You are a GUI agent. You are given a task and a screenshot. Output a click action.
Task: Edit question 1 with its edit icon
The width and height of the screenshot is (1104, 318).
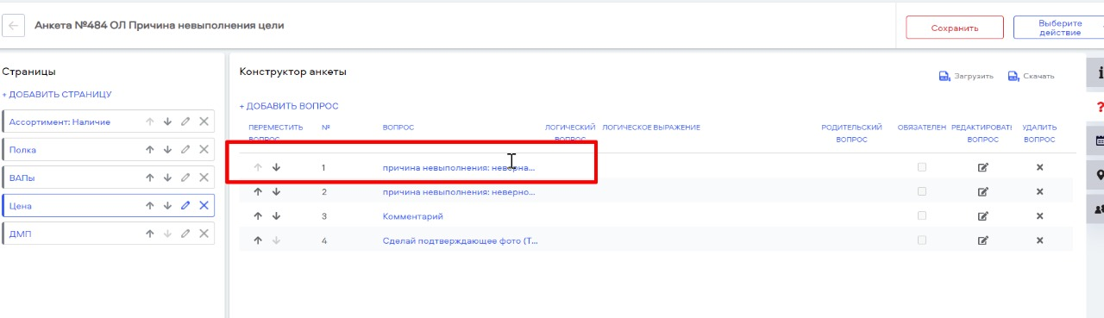pos(982,167)
